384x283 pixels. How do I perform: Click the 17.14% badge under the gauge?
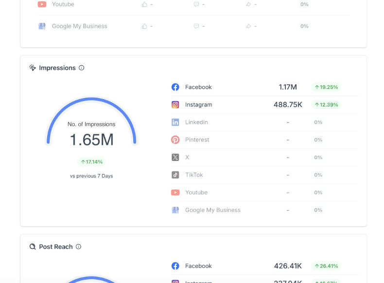[x=91, y=162]
